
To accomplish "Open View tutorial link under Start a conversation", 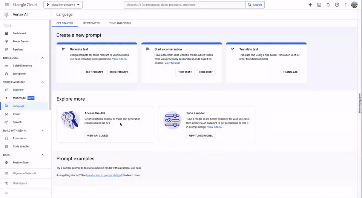I will [172, 63].
